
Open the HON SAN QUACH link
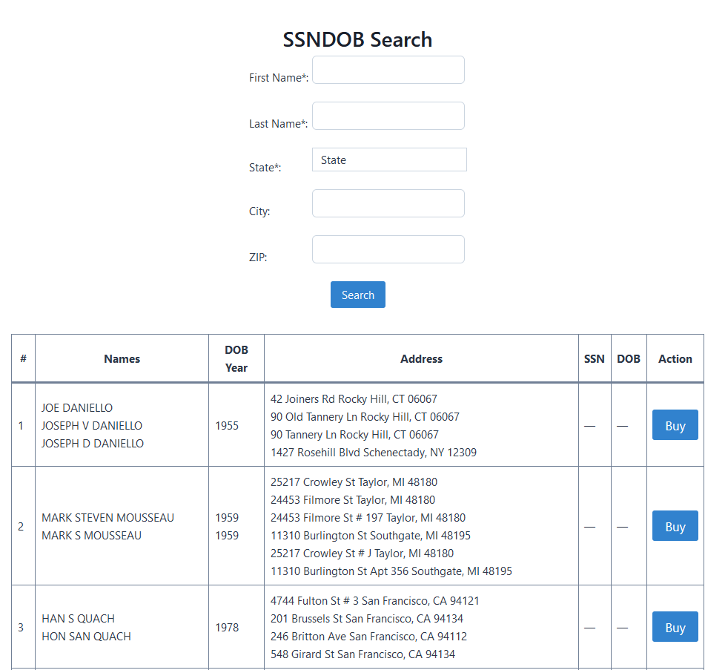point(85,636)
